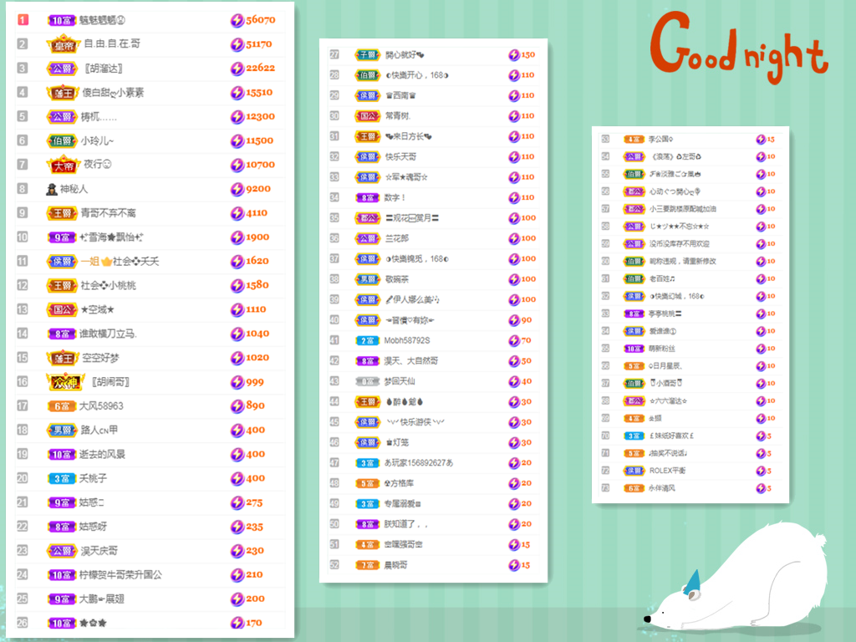
Task: Click the player name 敬豌茶
Action: point(397,279)
